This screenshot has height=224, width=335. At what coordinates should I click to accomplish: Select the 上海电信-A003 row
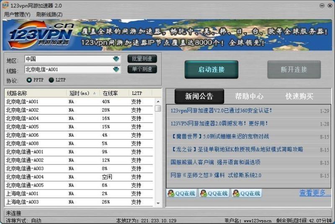tap(79, 202)
